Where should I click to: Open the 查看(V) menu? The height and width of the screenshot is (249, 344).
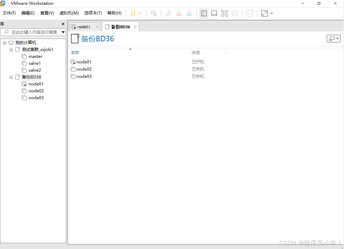(47, 13)
